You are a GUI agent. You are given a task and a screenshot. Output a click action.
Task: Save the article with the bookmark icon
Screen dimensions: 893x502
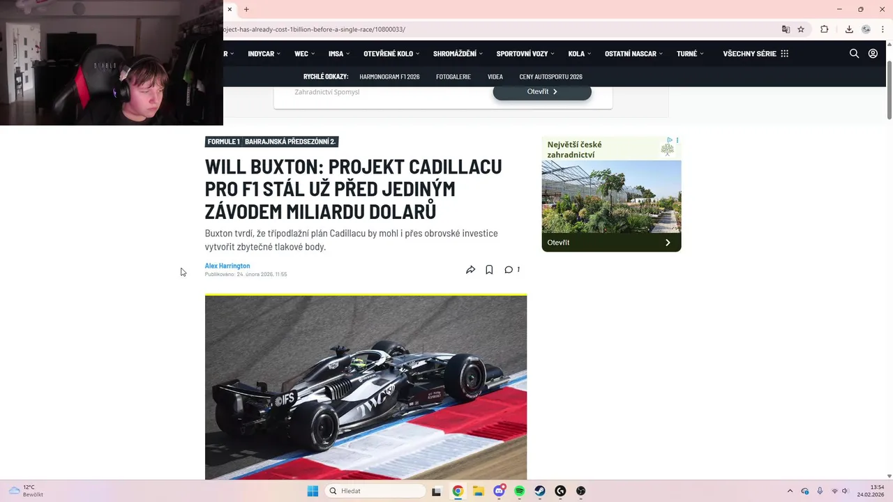pos(489,270)
